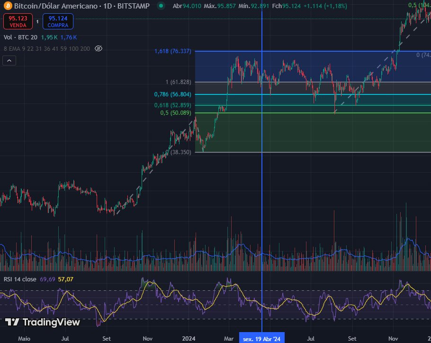Click the Máx. 95.857 high value
The height and width of the screenshot is (343, 431).
tap(220, 6)
